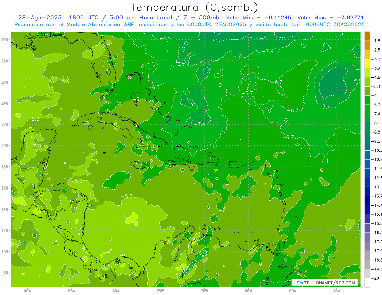The width and height of the screenshot is (382, 295).
Task: Click the 85W longitude axis label
Action: click(x=72, y=291)
